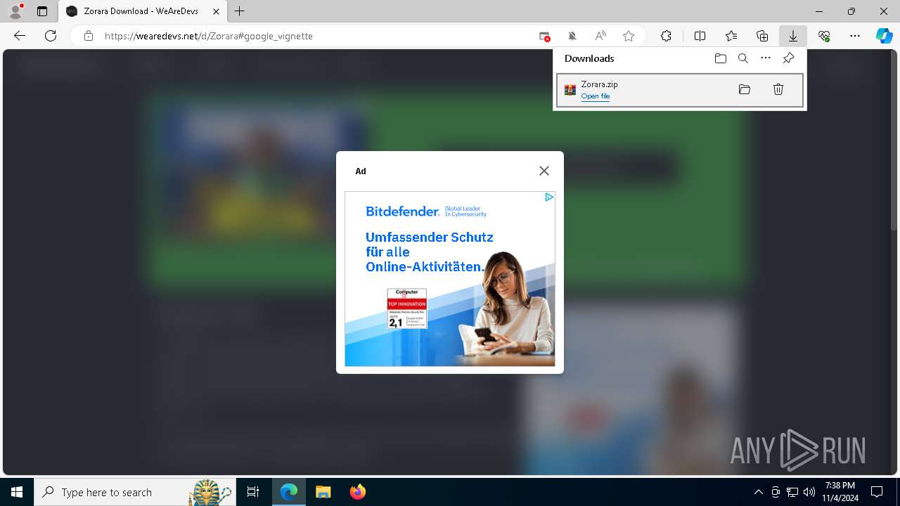Close the Zorara Download tab
The image size is (900, 506).
pyautogui.click(x=216, y=11)
